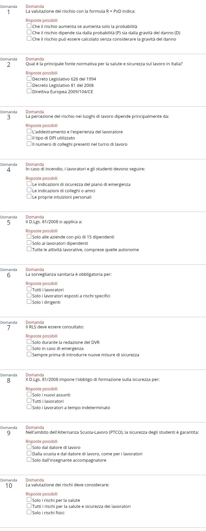
Task: Select 'Tutte le attività lavorative, comprese quelle autonome'
Action: (x=29, y=249)
